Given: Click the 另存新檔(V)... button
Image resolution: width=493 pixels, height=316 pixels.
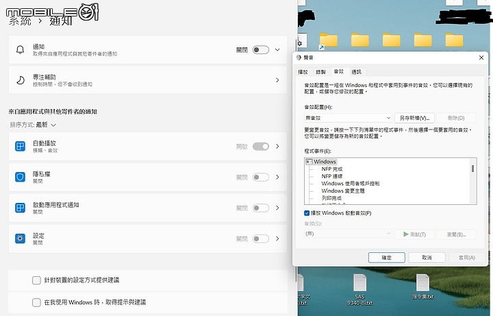Looking at the screenshot, I should click(x=414, y=118).
